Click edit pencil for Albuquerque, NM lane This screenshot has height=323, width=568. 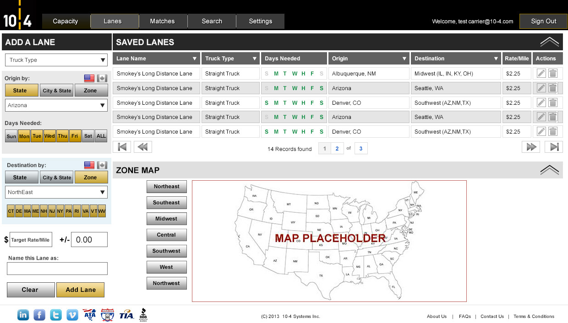541,74
